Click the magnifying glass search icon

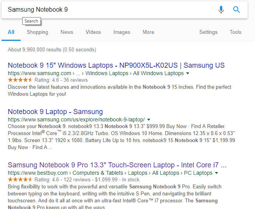[x=236, y=10]
